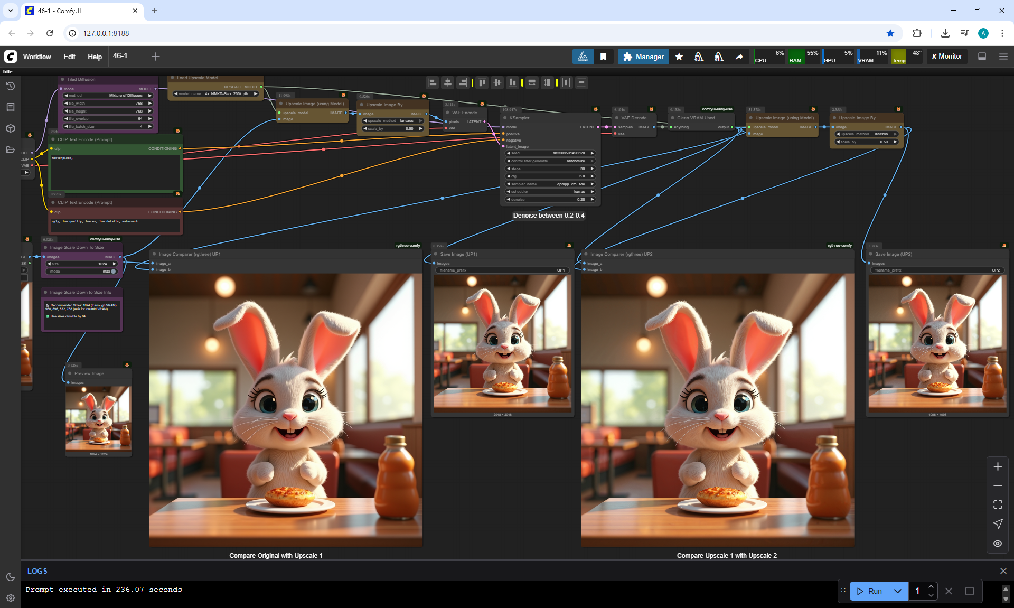Screen dimensions: 1014x608
Task: Adjust the denoise value slider in KSampler
Action: coord(550,200)
